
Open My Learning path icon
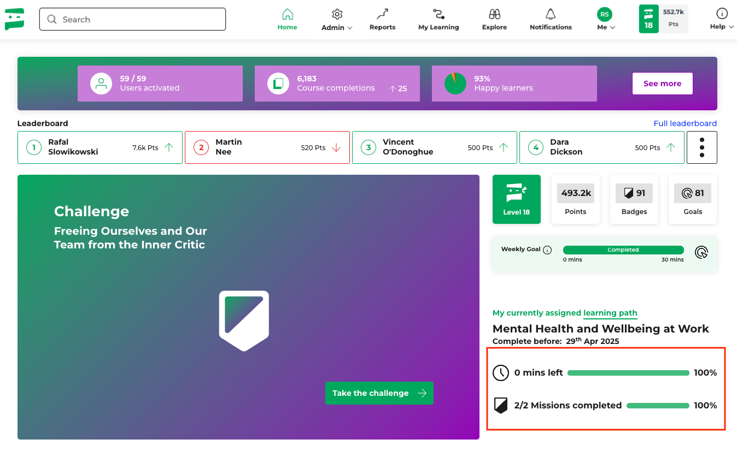pyautogui.click(x=438, y=15)
